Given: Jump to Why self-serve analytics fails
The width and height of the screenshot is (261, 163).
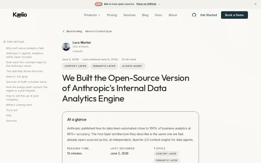Looking at the screenshot, I should (x=25, y=48).
